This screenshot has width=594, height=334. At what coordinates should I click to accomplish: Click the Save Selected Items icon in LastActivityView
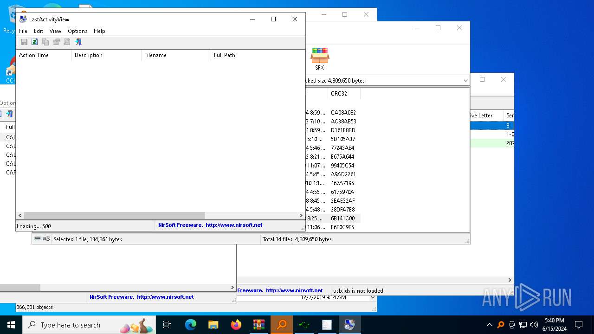pos(24,42)
